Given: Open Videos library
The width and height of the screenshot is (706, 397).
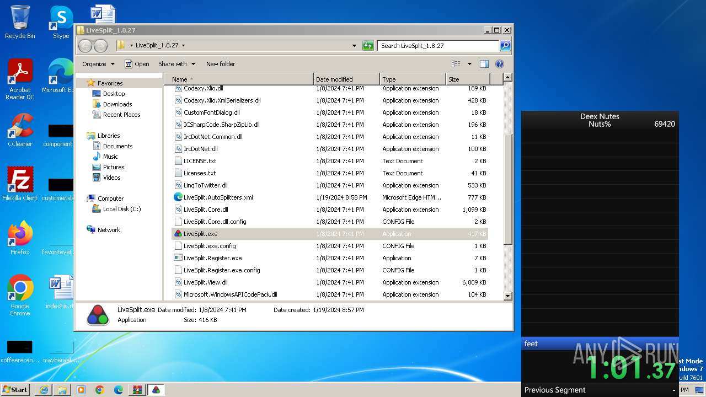Looking at the screenshot, I should [x=111, y=178].
